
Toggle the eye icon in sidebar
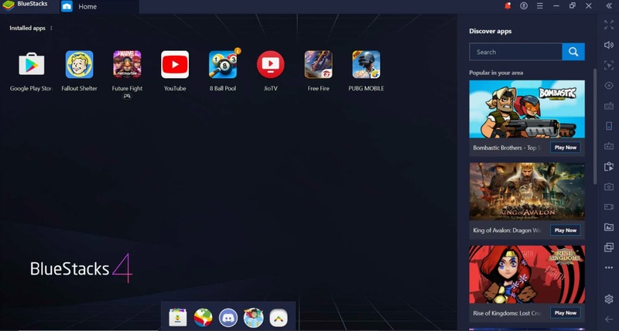click(609, 86)
